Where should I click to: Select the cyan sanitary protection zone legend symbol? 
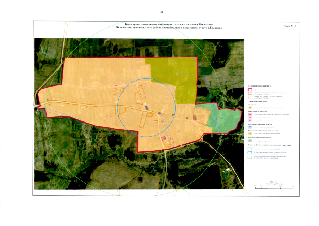(x=250, y=153)
